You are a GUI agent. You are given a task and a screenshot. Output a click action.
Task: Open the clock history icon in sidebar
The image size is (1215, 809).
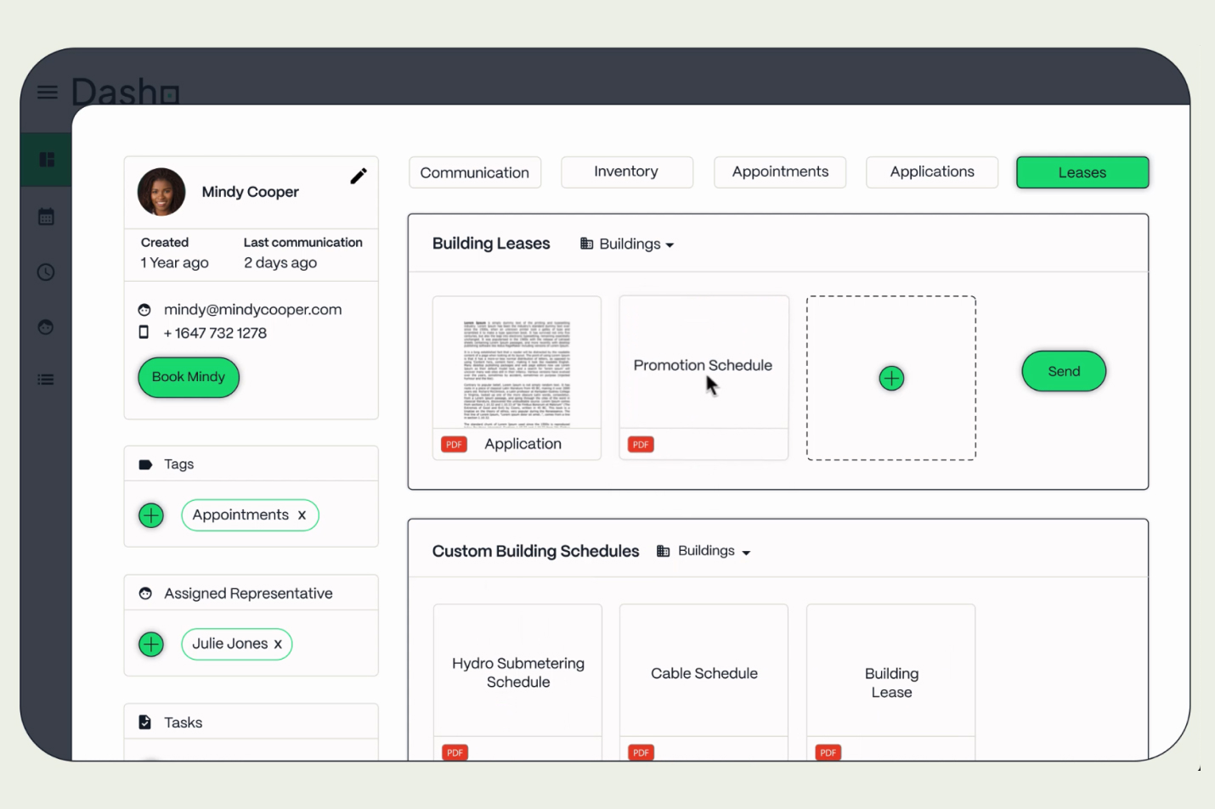pyautogui.click(x=46, y=272)
